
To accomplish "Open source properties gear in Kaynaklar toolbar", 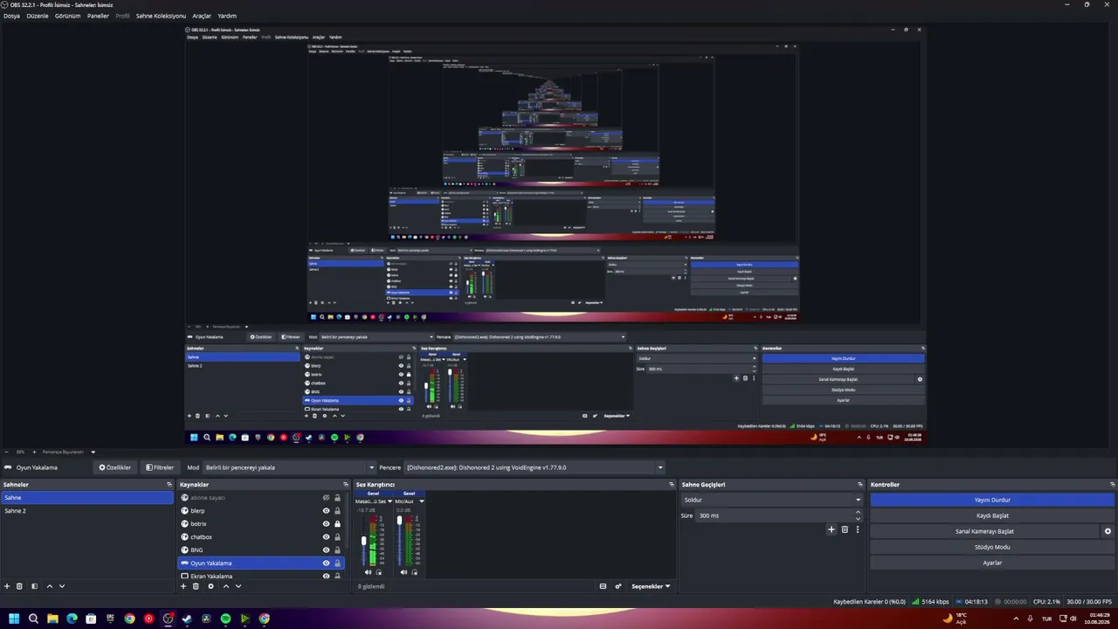I will coord(210,586).
